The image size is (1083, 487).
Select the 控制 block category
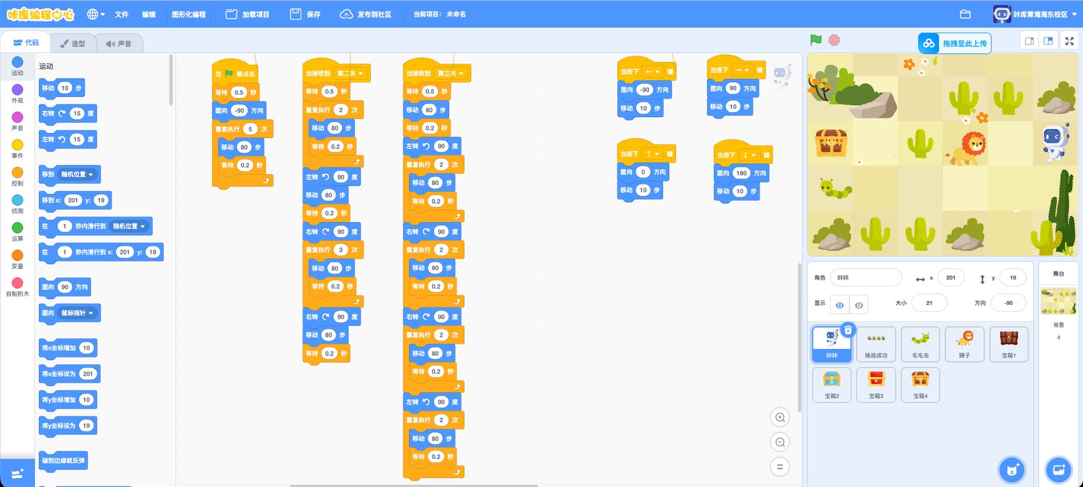[17, 176]
